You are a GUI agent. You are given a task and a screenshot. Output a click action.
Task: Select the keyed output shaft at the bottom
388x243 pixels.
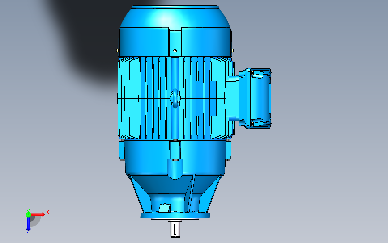click(175, 229)
